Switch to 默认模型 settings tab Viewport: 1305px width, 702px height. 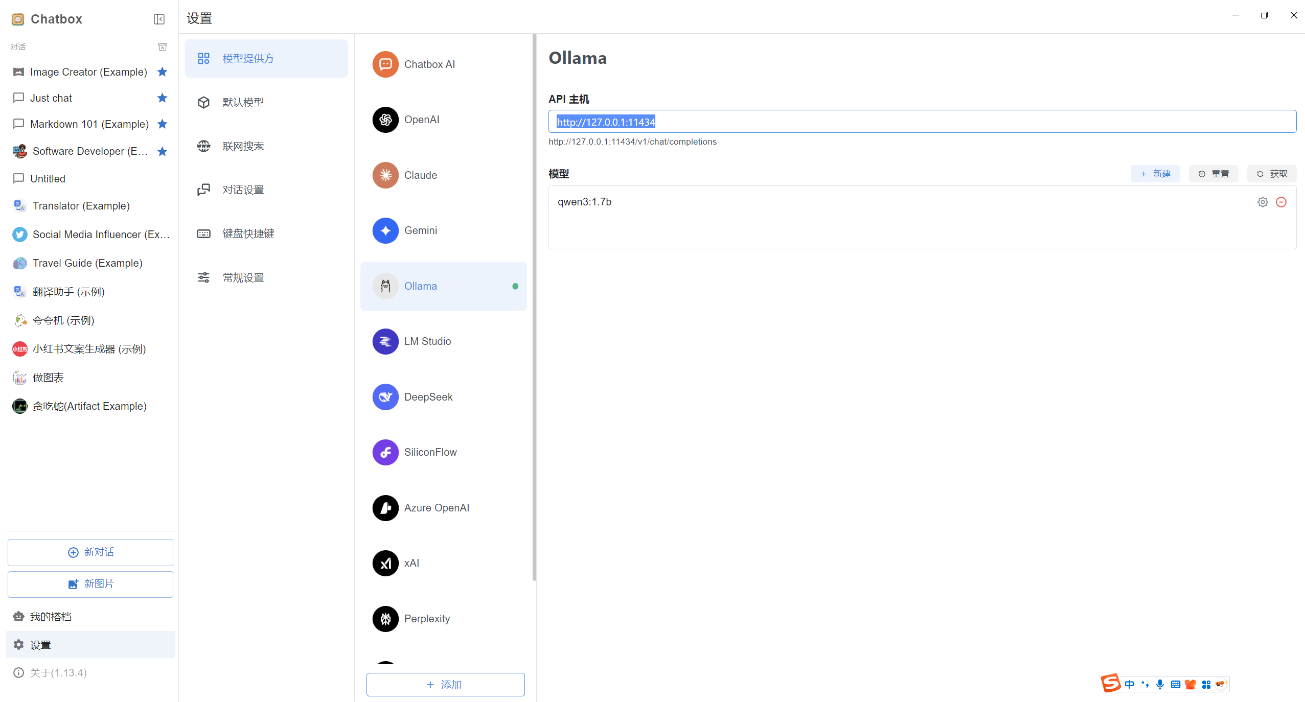pos(266,102)
